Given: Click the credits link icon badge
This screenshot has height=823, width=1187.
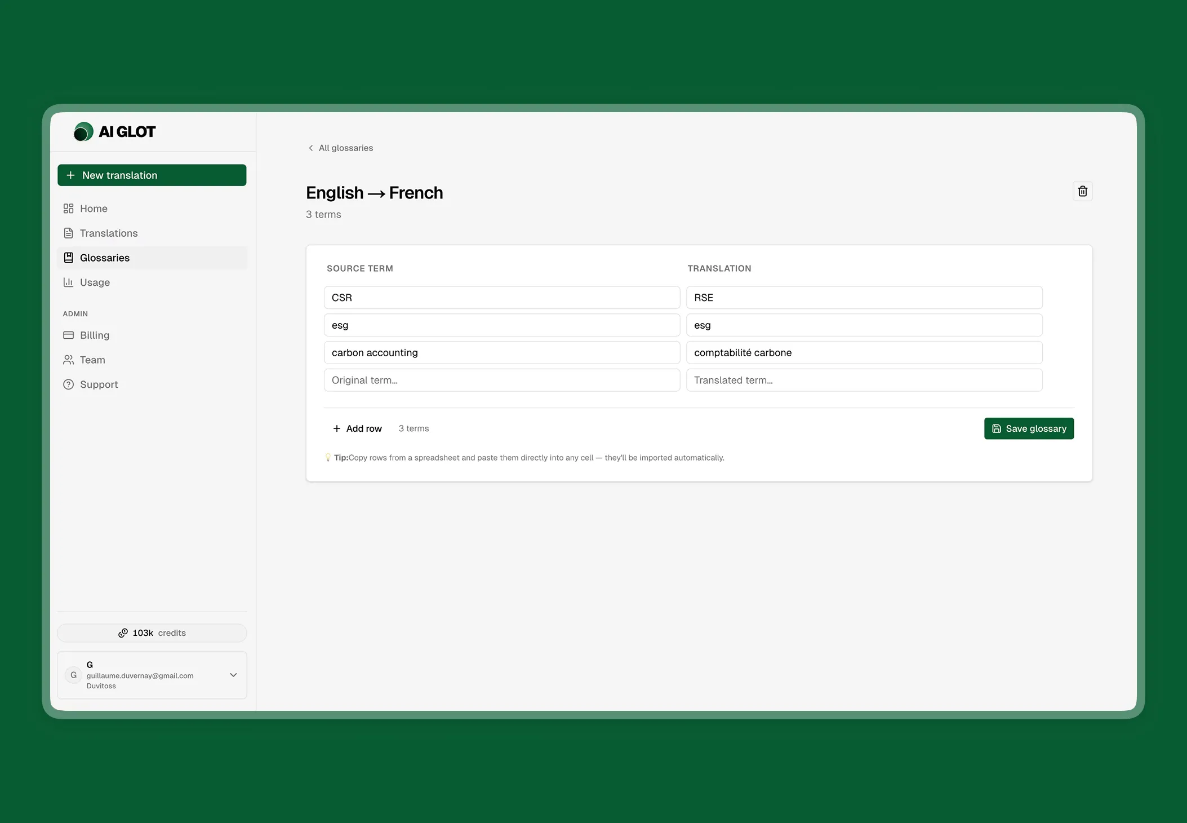Looking at the screenshot, I should point(123,632).
